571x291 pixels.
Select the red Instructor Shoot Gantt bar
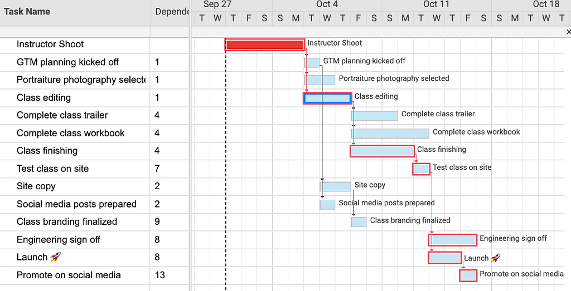pos(265,45)
